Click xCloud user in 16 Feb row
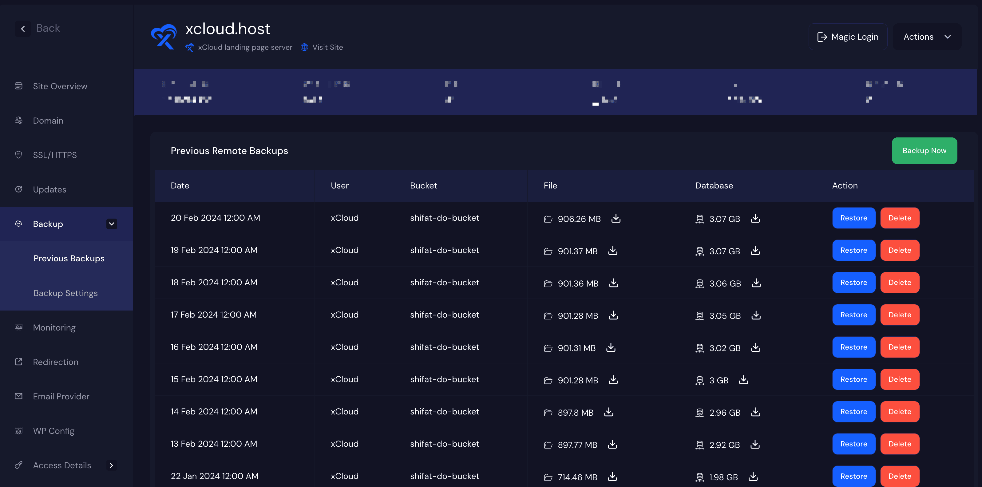This screenshot has width=982, height=487. [x=345, y=347]
